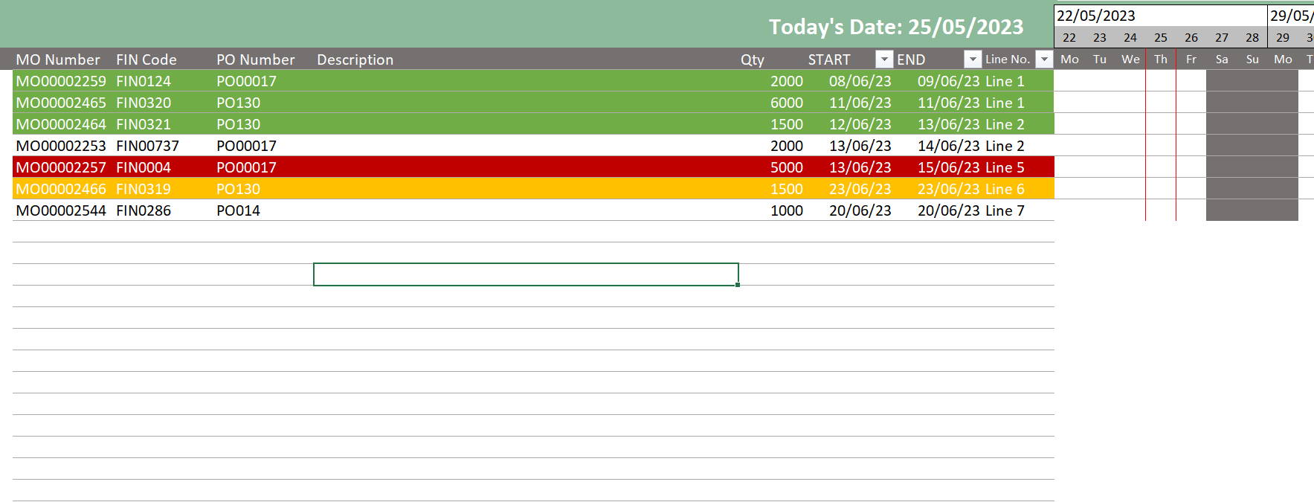Open the END column filter dropdown
The height and width of the screenshot is (502, 1314).
pyautogui.click(x=973, y=59)
